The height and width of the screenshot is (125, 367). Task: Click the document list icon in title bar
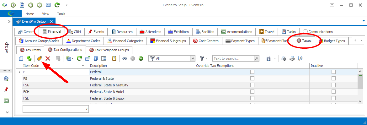tap(22, 5)
